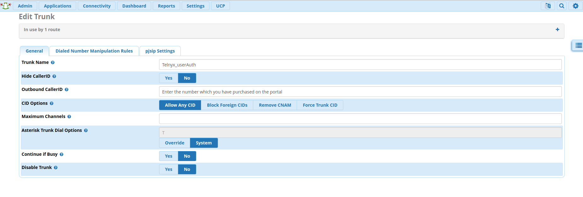Screen dimensions: 583x197
Task: Set Disable Trunk to Yes
Action: pyautogui.click(x=169, y=169)
